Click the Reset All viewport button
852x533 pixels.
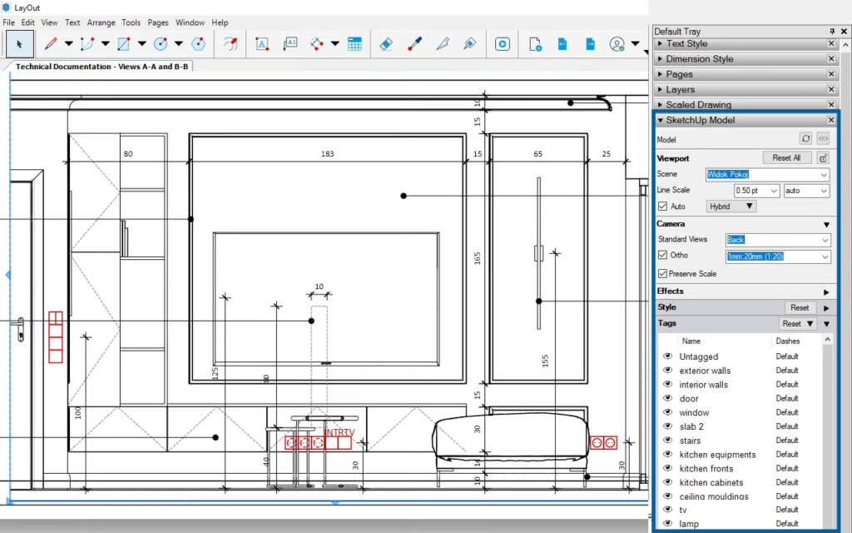tap(786, 157)
